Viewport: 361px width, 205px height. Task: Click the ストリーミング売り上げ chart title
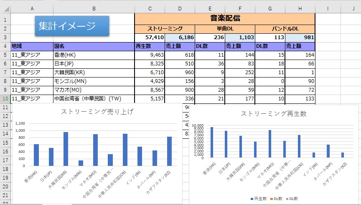click(97, 112)
